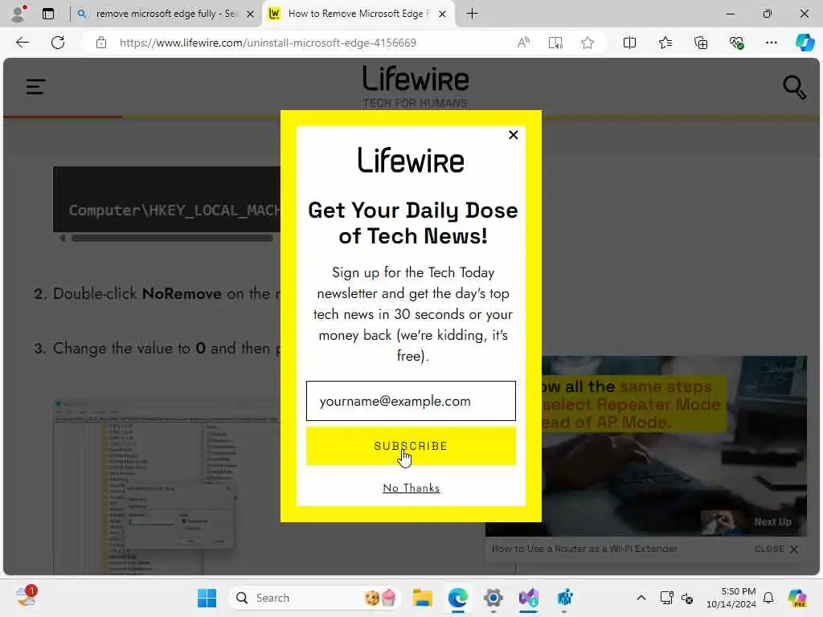Open the Lifewire hamburger menu
This screenshot has height=617, width=823.
(x=35, y=87)
